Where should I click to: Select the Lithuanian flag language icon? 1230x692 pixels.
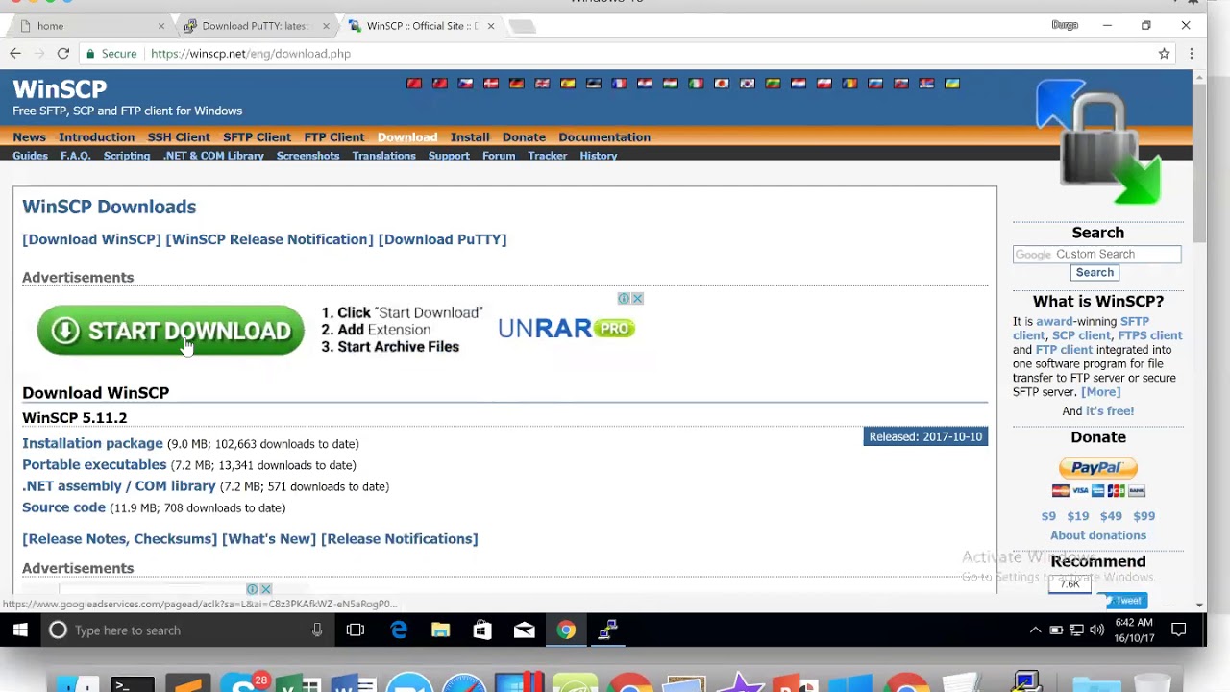click(x=773, y=84)
